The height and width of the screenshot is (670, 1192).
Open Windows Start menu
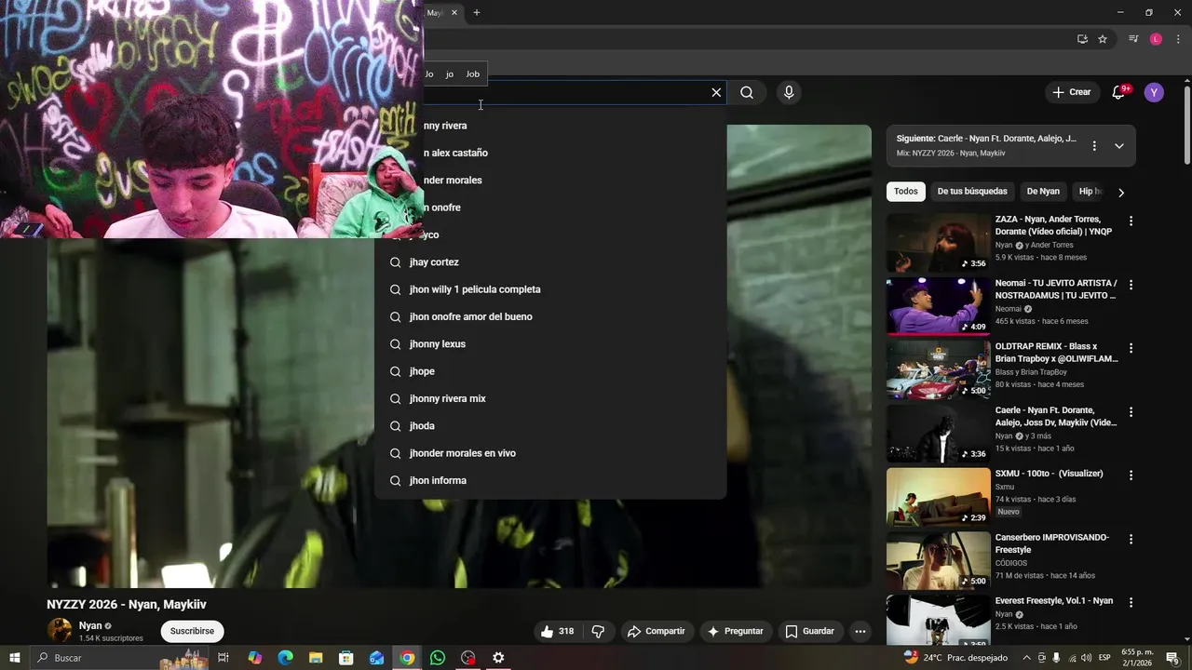[15, 658]
